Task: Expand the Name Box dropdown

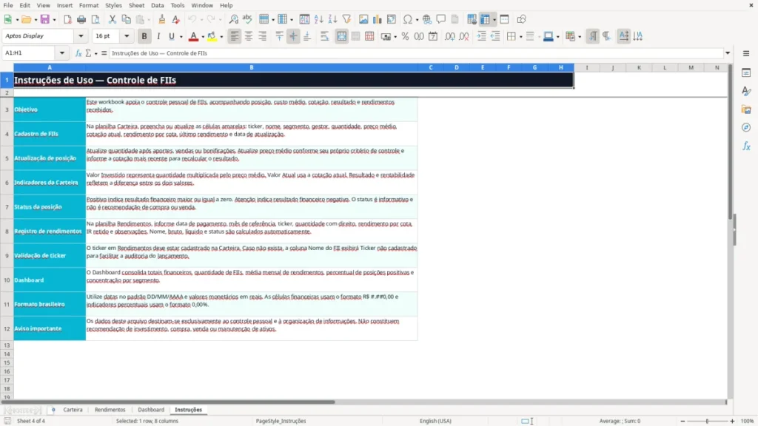Action: click(x=62, y=53)
